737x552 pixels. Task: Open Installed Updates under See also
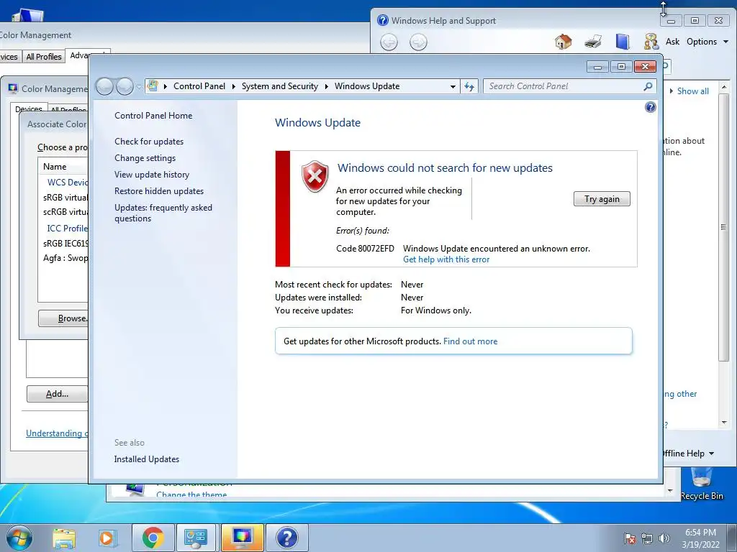pos(147,459)
